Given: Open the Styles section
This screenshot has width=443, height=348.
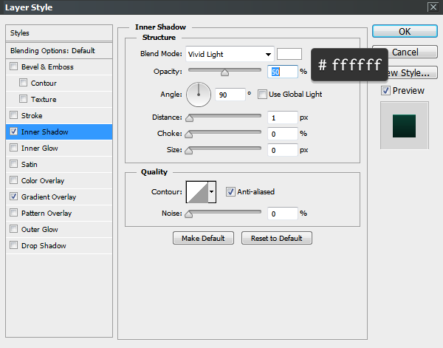Looking at the screenshot, I should pos(20,33).
